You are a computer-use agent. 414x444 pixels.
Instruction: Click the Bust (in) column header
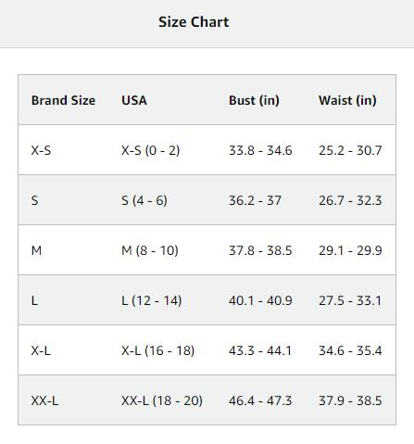pyautogui.click(x=254, y=100)
